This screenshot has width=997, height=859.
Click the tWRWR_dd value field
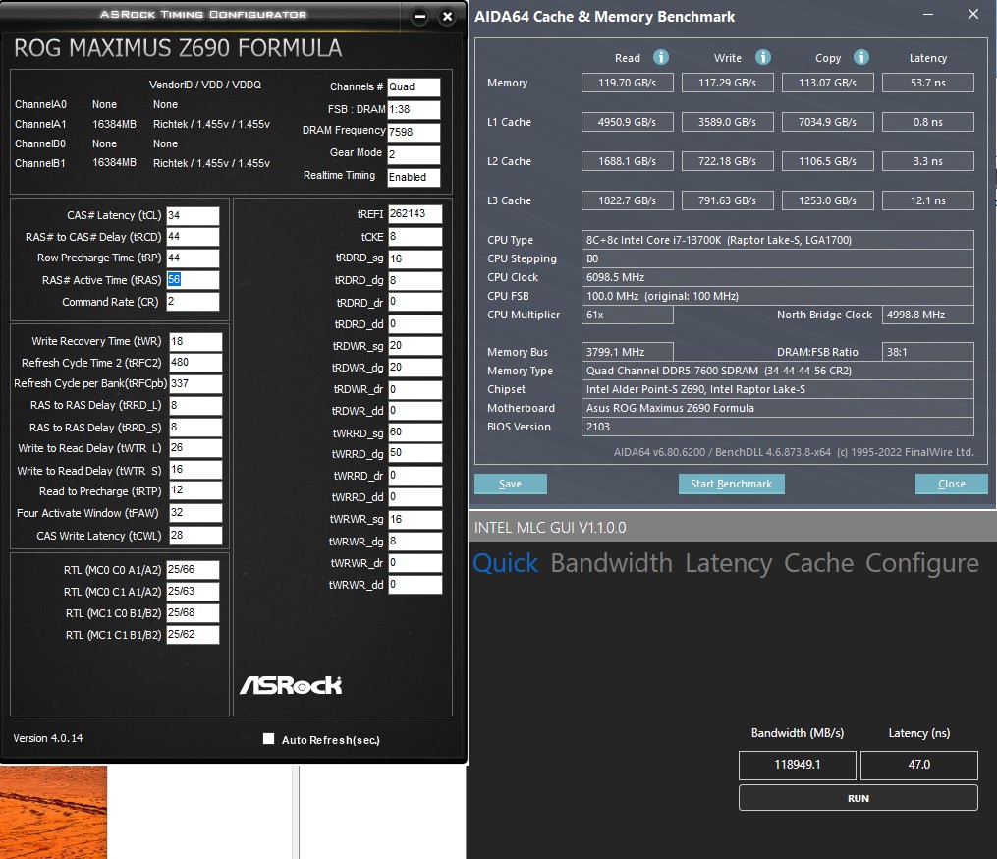(415, 584)
